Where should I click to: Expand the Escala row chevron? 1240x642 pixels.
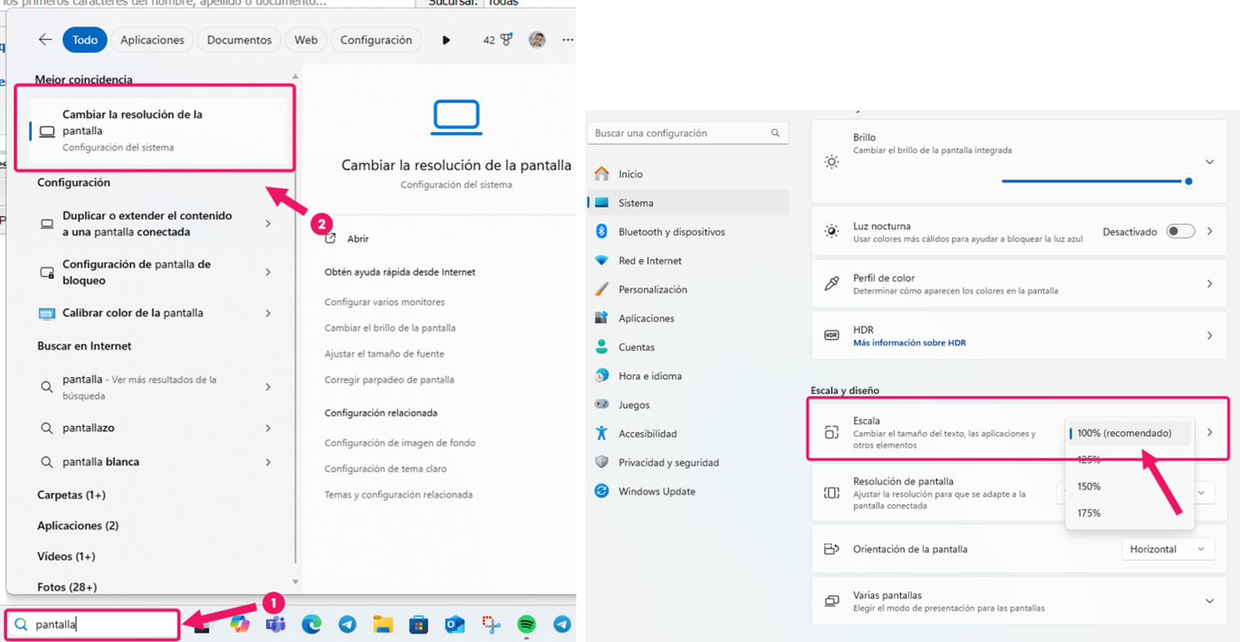point(1210,432)
